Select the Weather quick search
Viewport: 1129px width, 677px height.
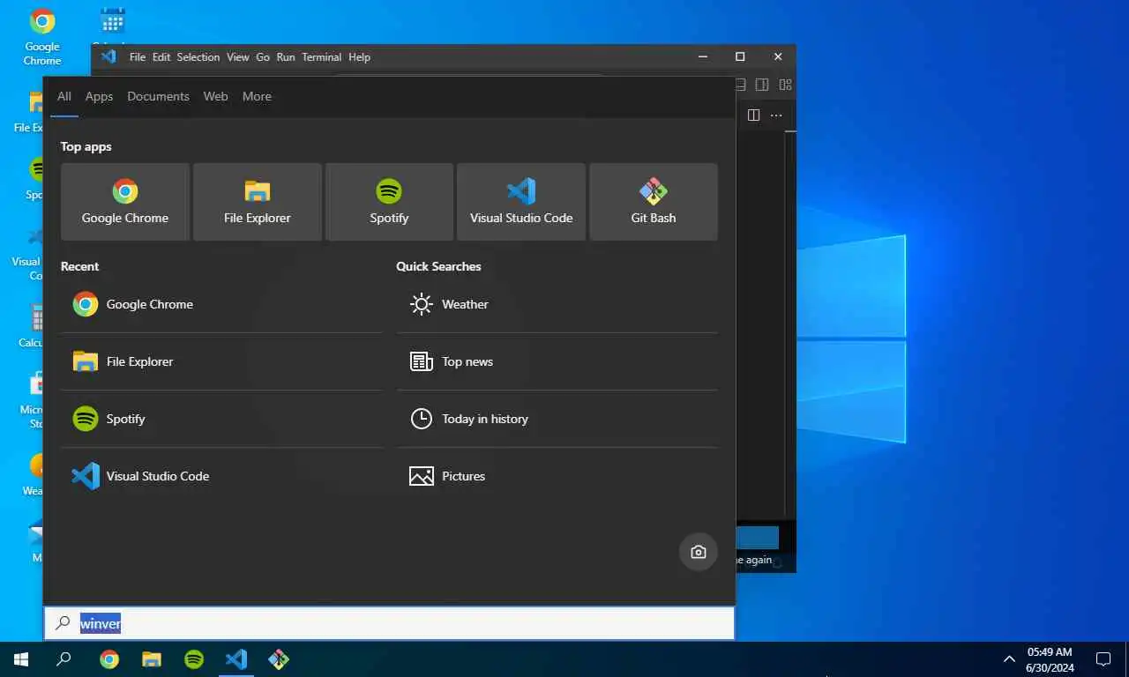[557, 304]
